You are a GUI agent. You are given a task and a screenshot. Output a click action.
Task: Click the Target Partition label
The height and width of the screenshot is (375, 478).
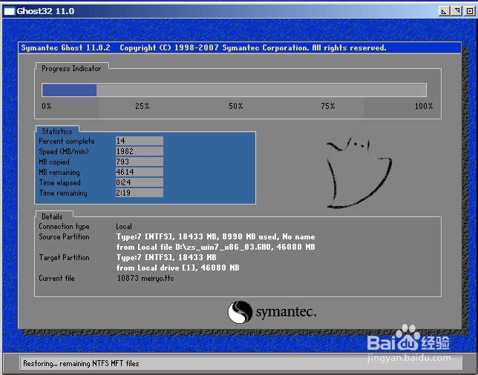coord(64,257)
